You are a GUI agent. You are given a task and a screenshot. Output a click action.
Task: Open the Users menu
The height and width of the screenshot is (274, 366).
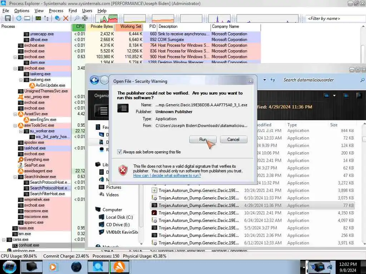87,11
